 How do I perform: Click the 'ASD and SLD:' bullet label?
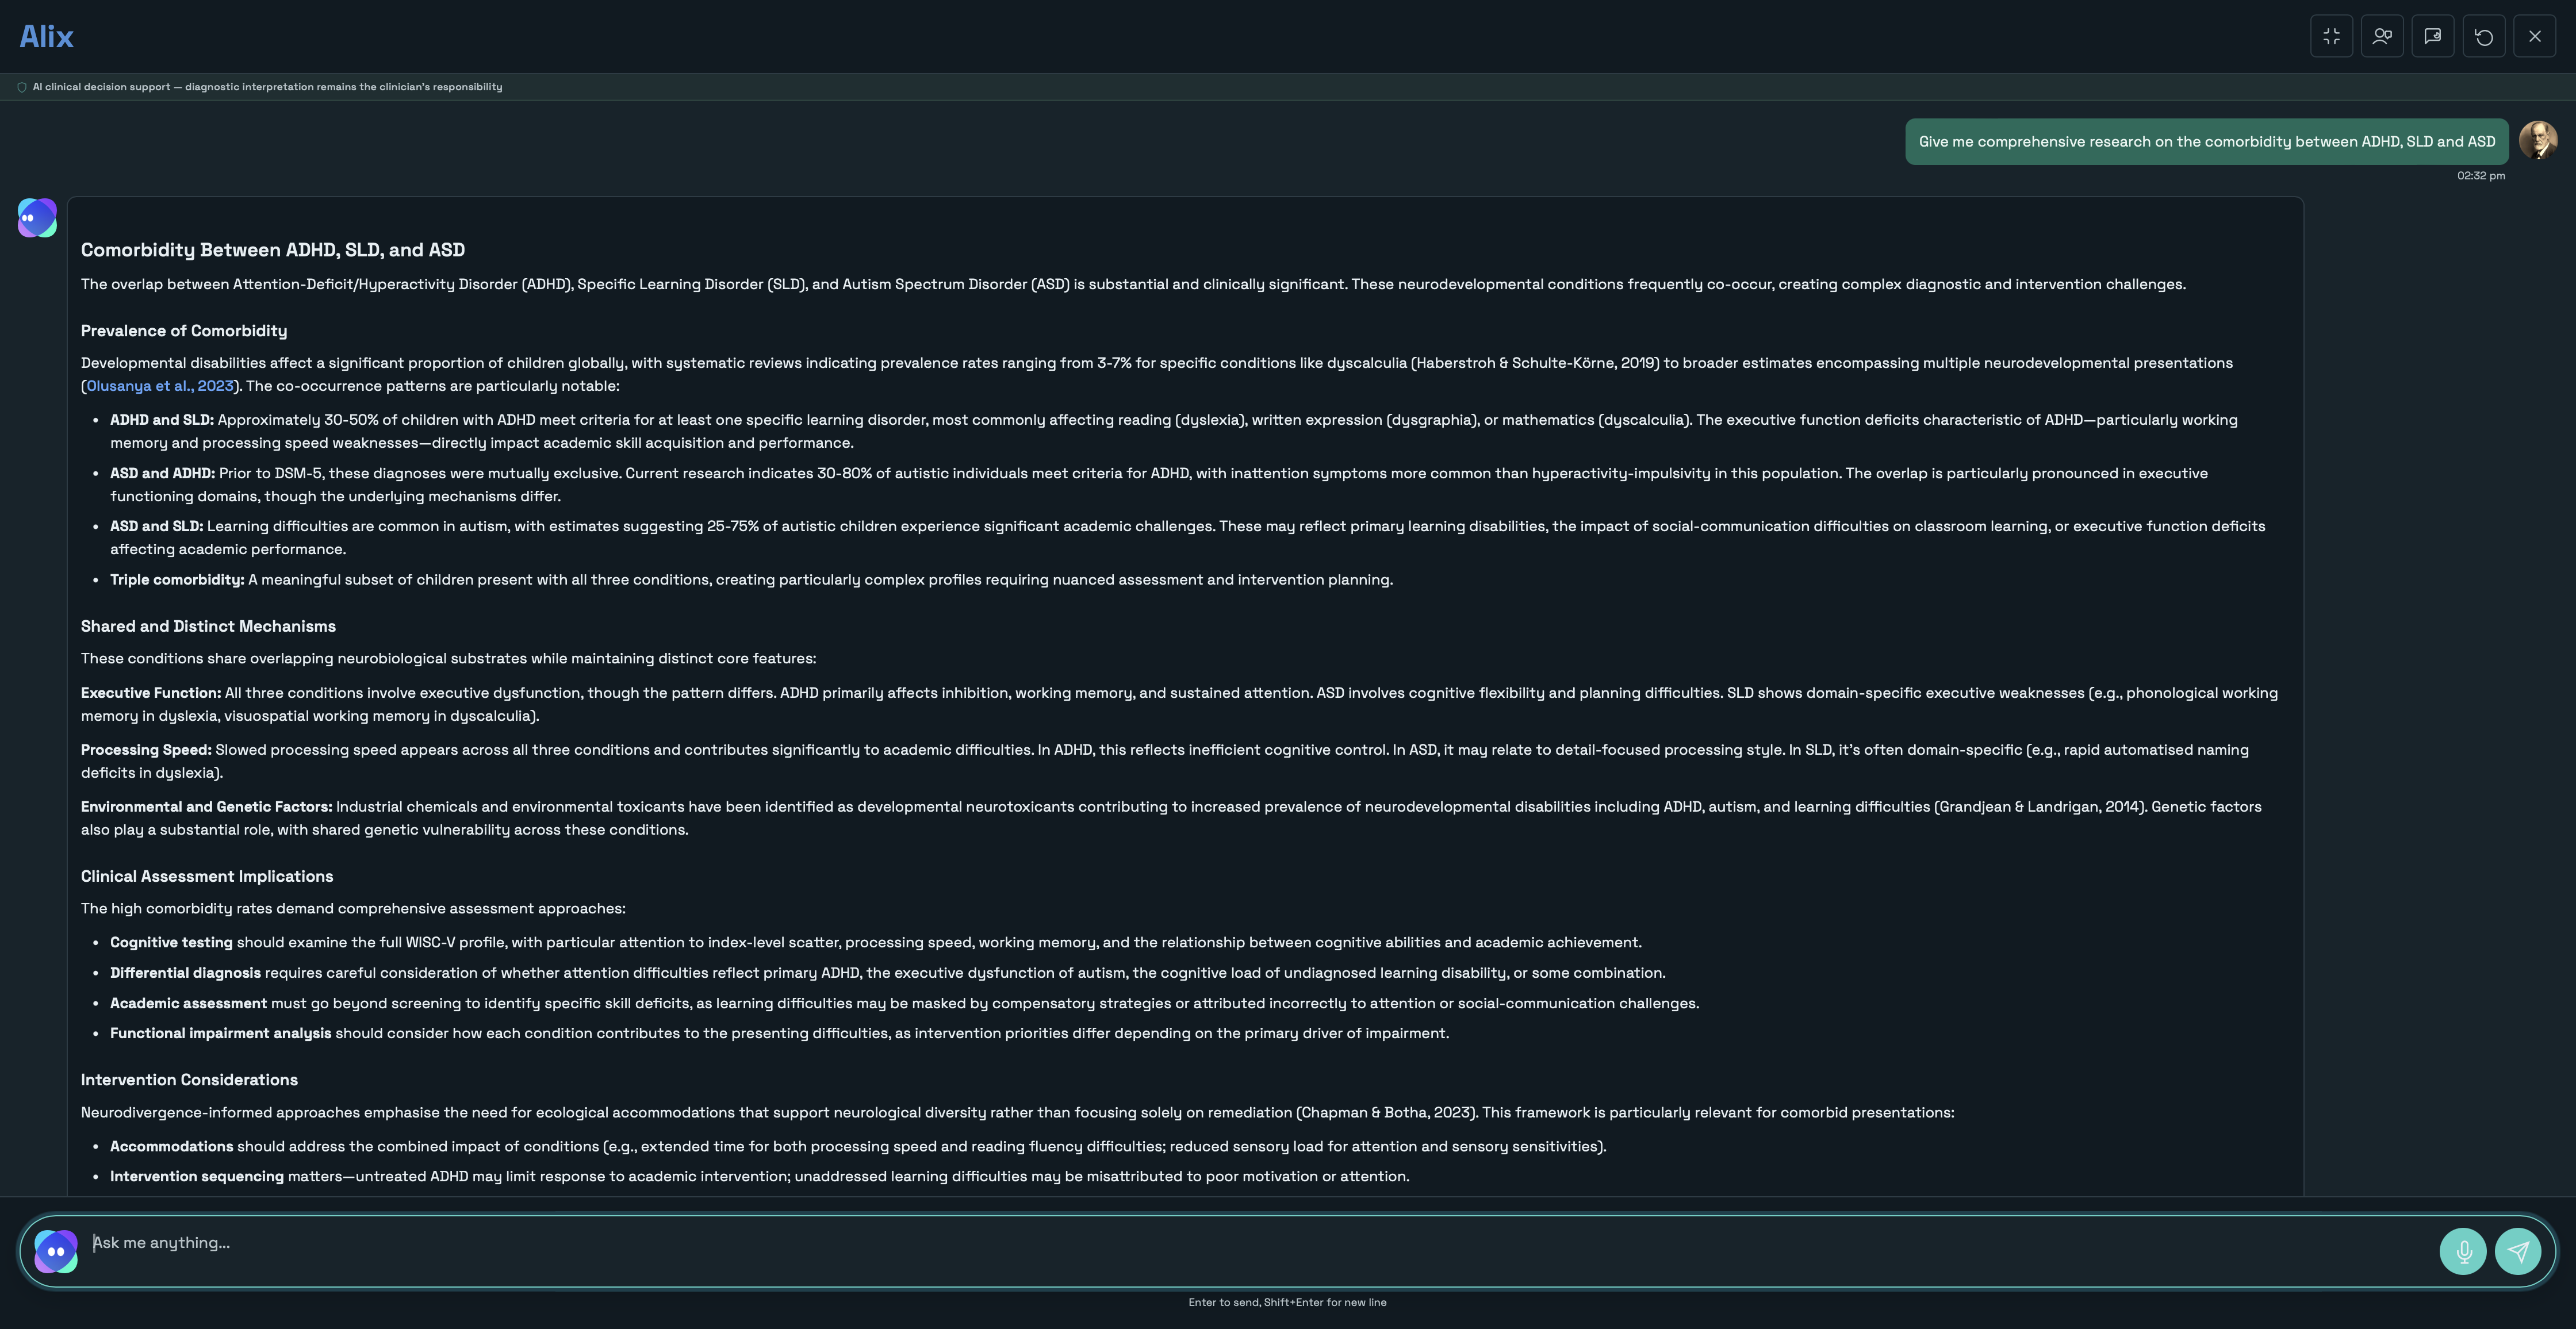click(x=156, y=526)
